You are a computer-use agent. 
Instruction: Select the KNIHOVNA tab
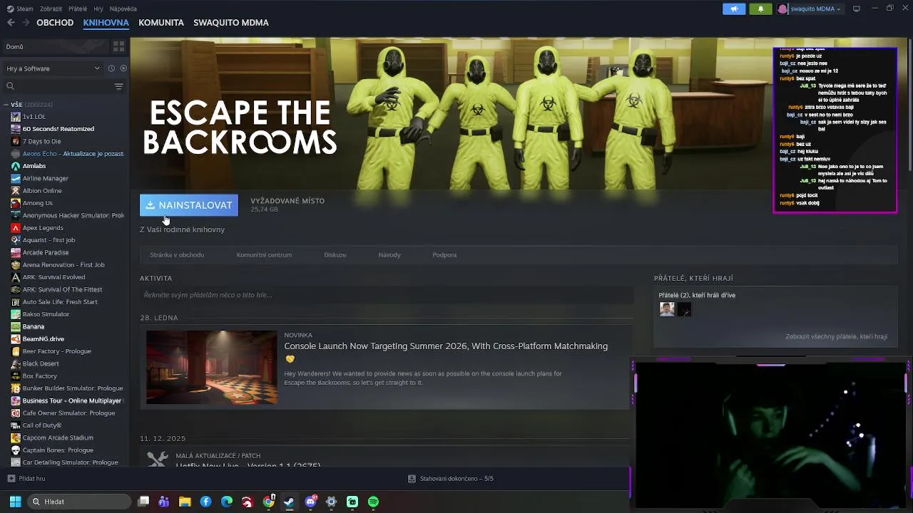coord(106,23)
